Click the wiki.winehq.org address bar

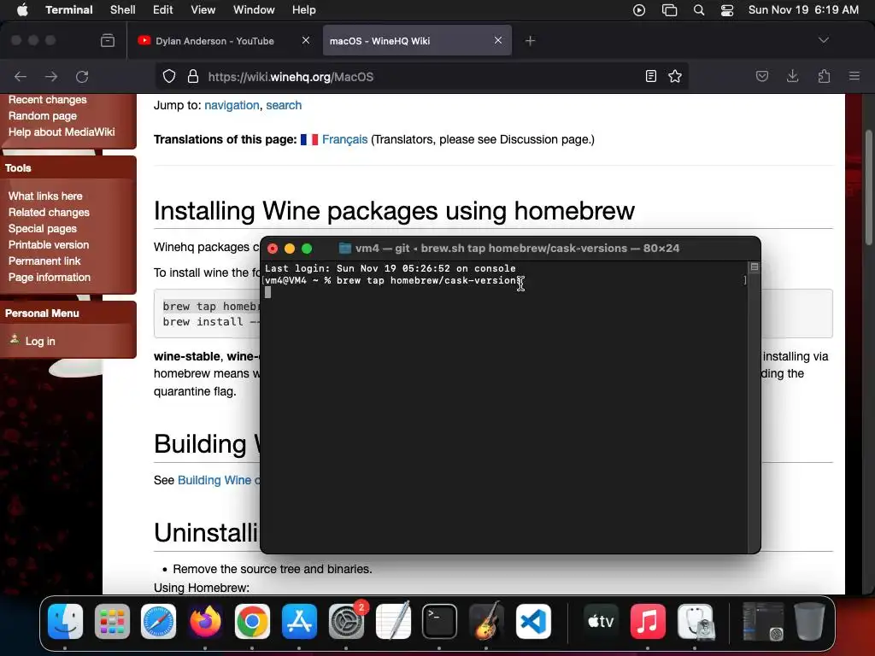pyautogui.click(x=421, y=76)
